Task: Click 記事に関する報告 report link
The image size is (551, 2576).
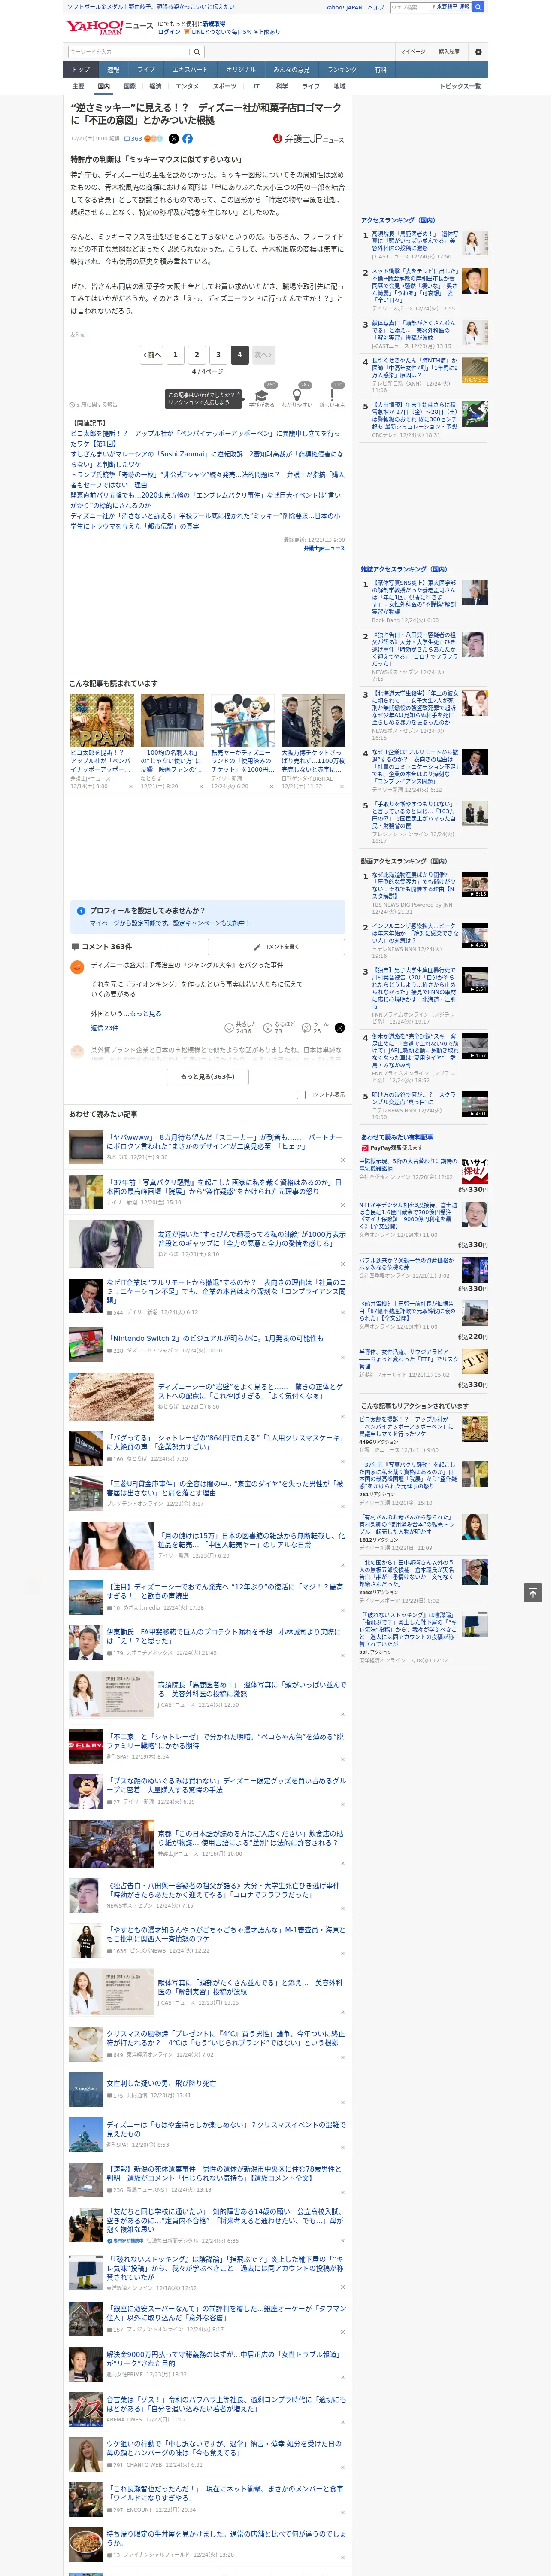Action: click(94, 404)
